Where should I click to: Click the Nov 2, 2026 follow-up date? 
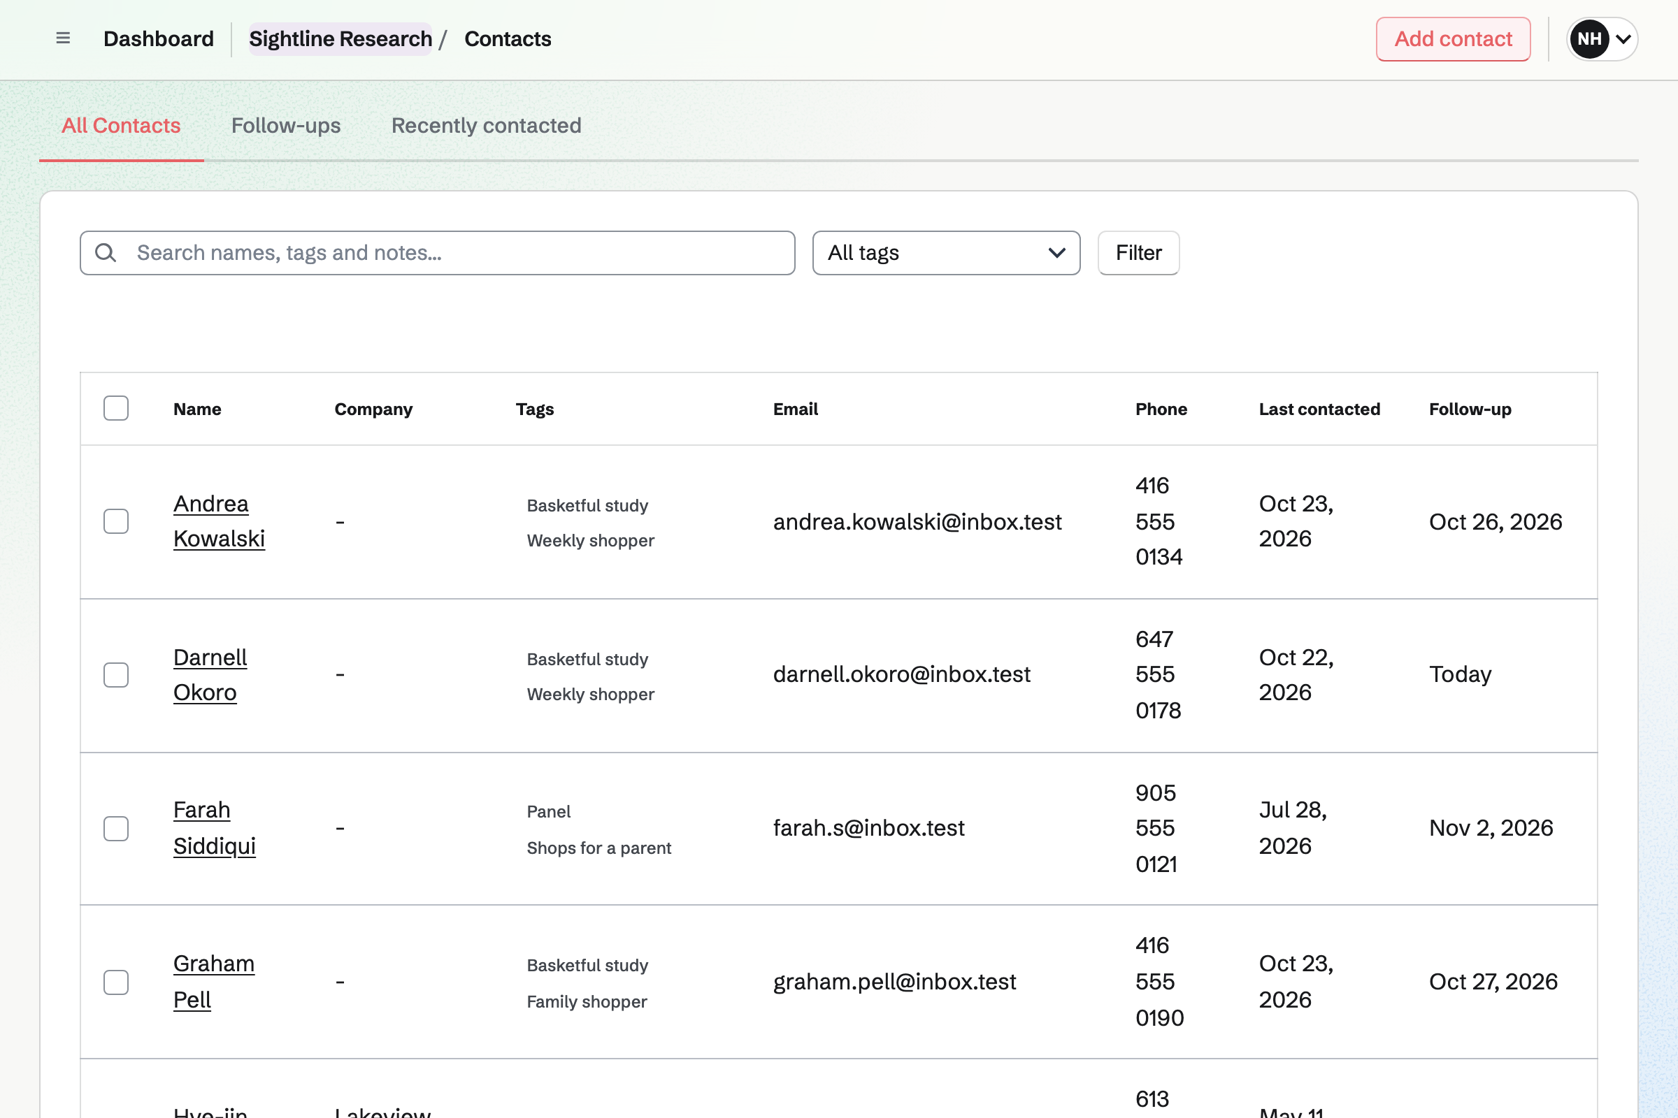point(1491,828)
